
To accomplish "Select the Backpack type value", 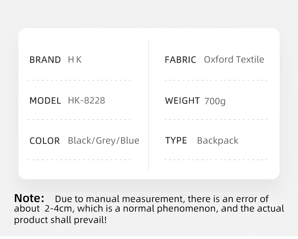I will click(217, 141).
